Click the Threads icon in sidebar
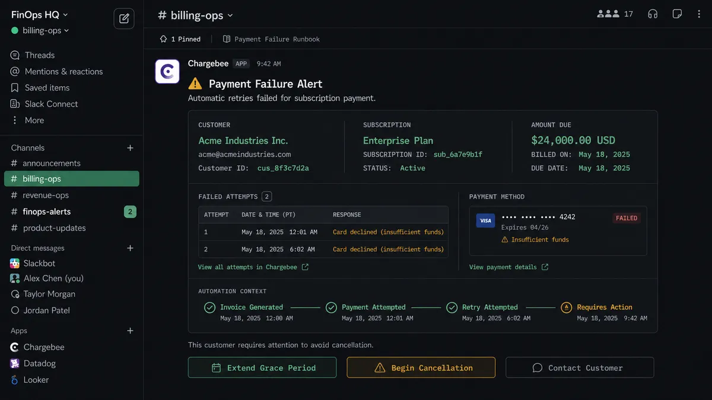 [15, 55]
